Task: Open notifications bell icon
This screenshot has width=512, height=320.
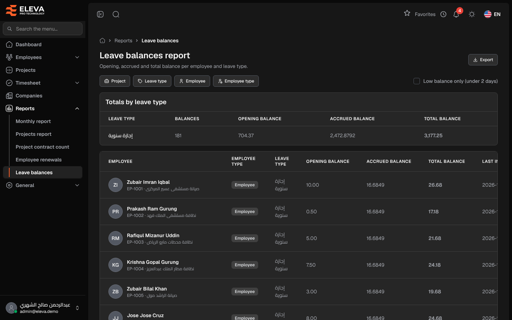Action: click(x=456, y=14)
